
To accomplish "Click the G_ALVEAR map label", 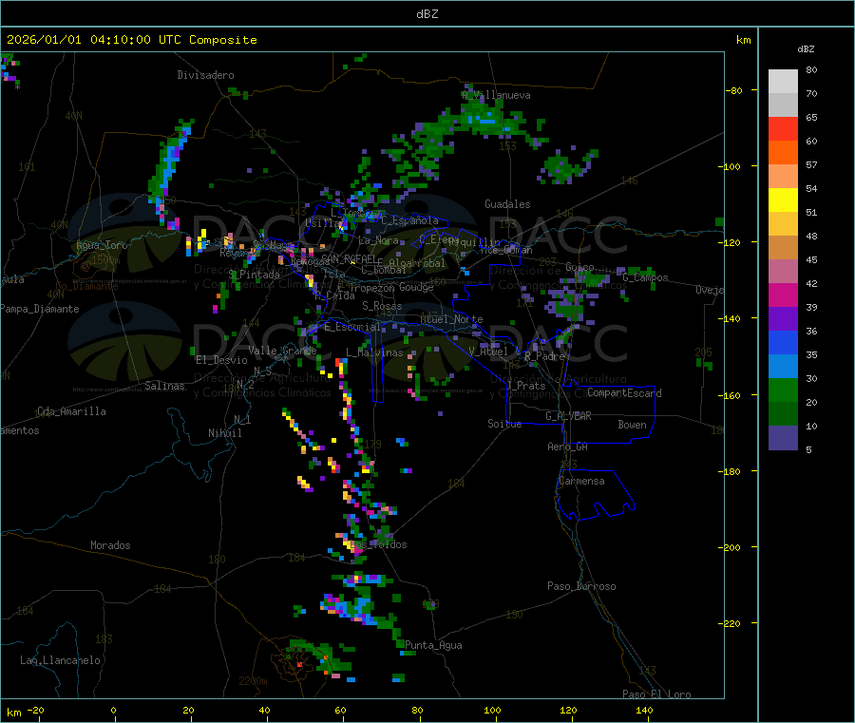I will (x=568, y=416).
